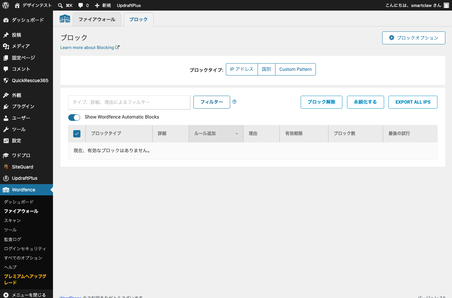Click the WordPress logo icon

click(6, 5)
